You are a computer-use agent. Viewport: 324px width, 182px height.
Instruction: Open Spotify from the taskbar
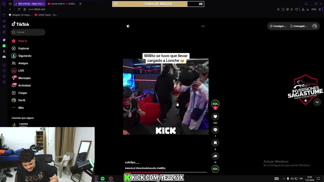(103, 179)
